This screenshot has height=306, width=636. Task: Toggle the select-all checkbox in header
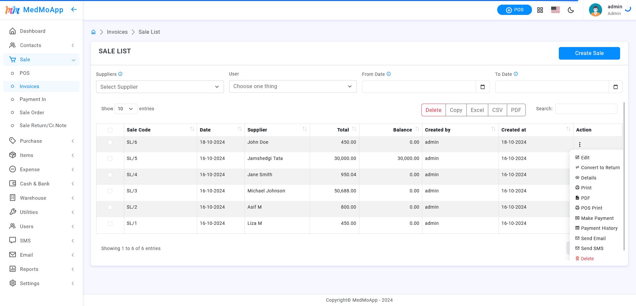[x=110, y=130]
